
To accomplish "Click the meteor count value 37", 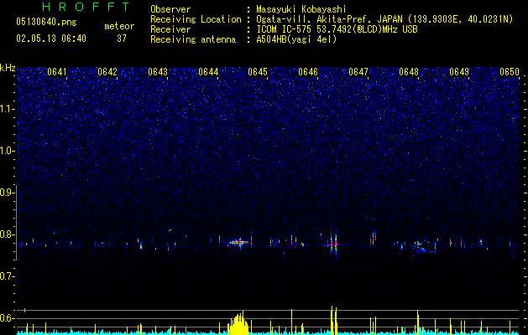I will [122, 39].
